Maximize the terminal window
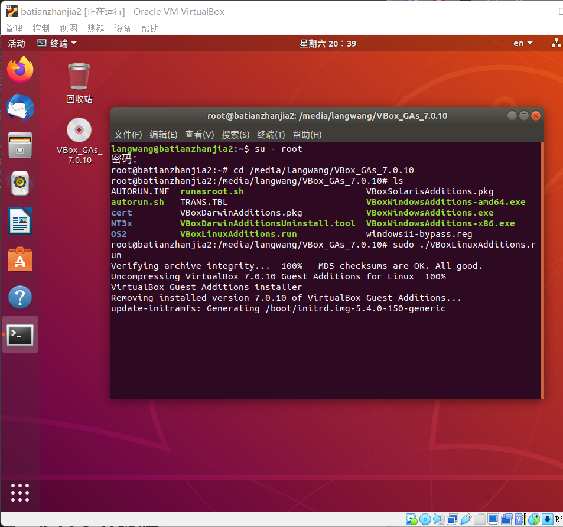The image size is (563, 527). tap(524, 116)
